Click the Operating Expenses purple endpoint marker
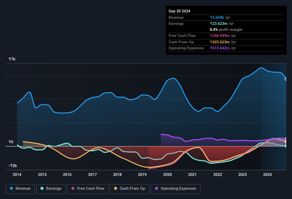Screen dimensions: 292x199 click(286, 139)
